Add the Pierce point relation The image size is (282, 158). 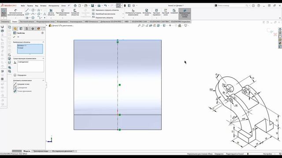(22, 91)
